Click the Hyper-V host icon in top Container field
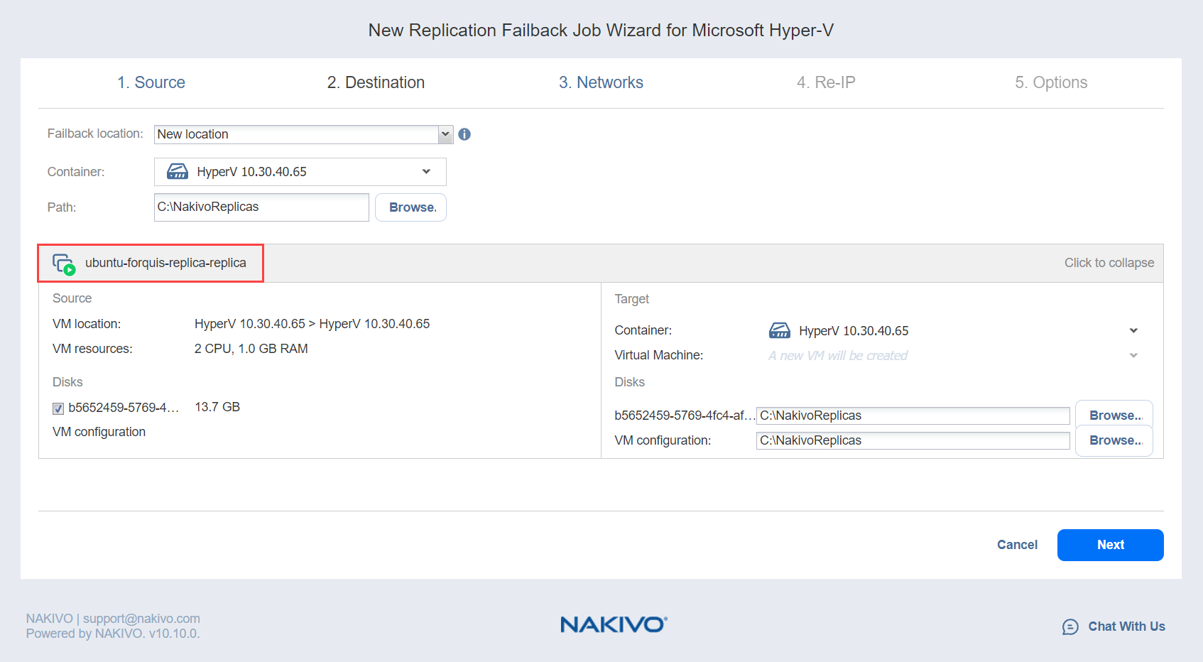Screen dimensions: 1203x662 coord(177,172)
